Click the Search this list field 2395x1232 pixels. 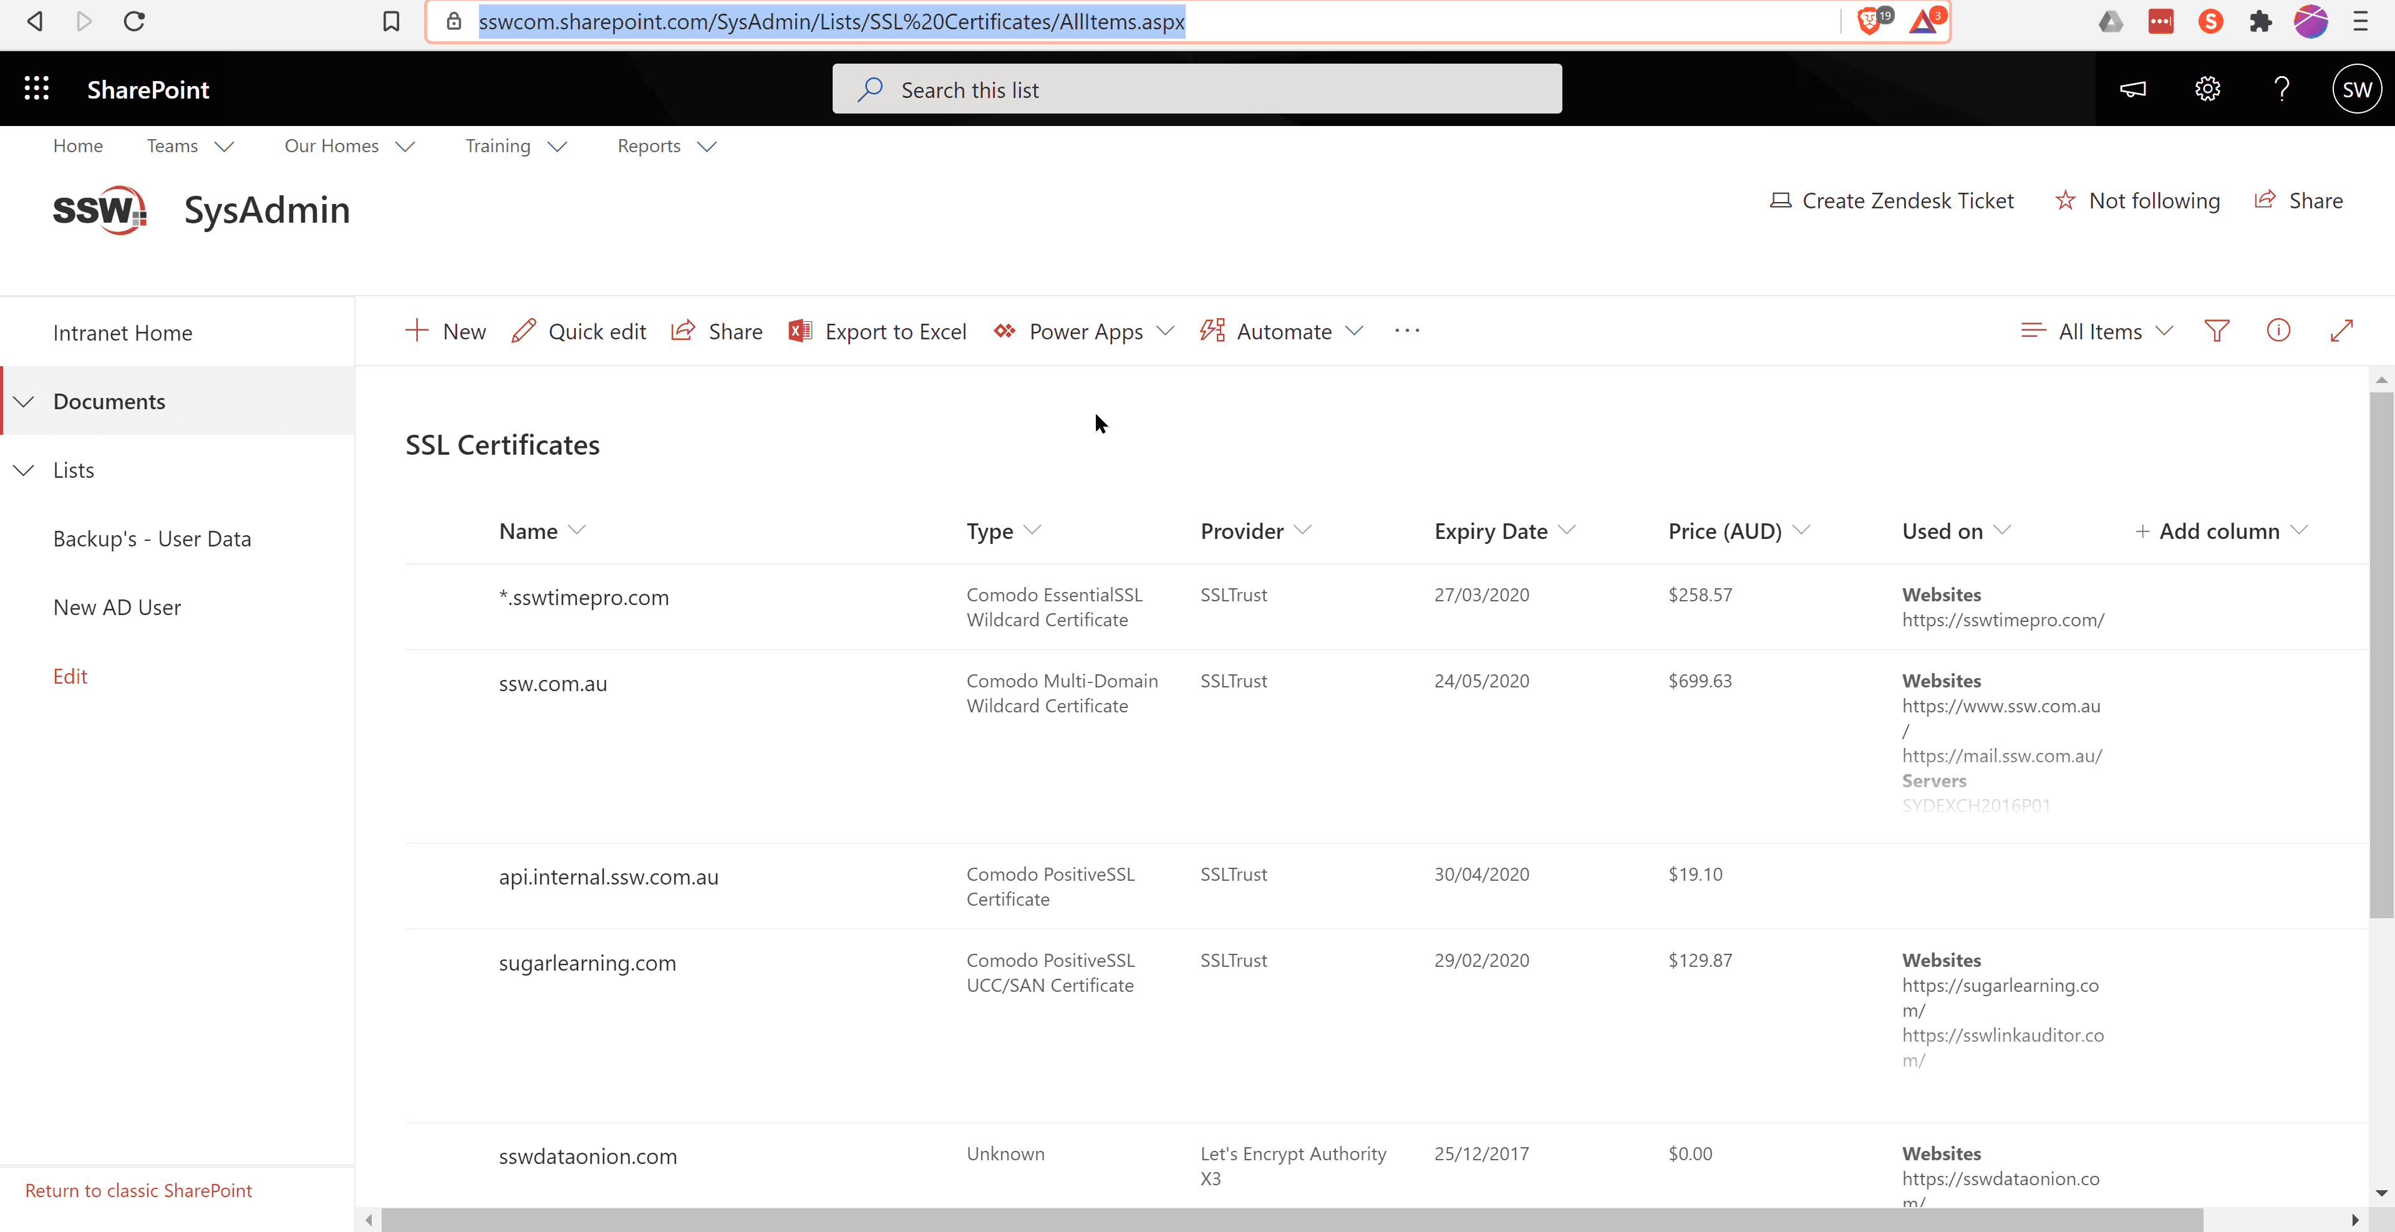(1197, 90)
